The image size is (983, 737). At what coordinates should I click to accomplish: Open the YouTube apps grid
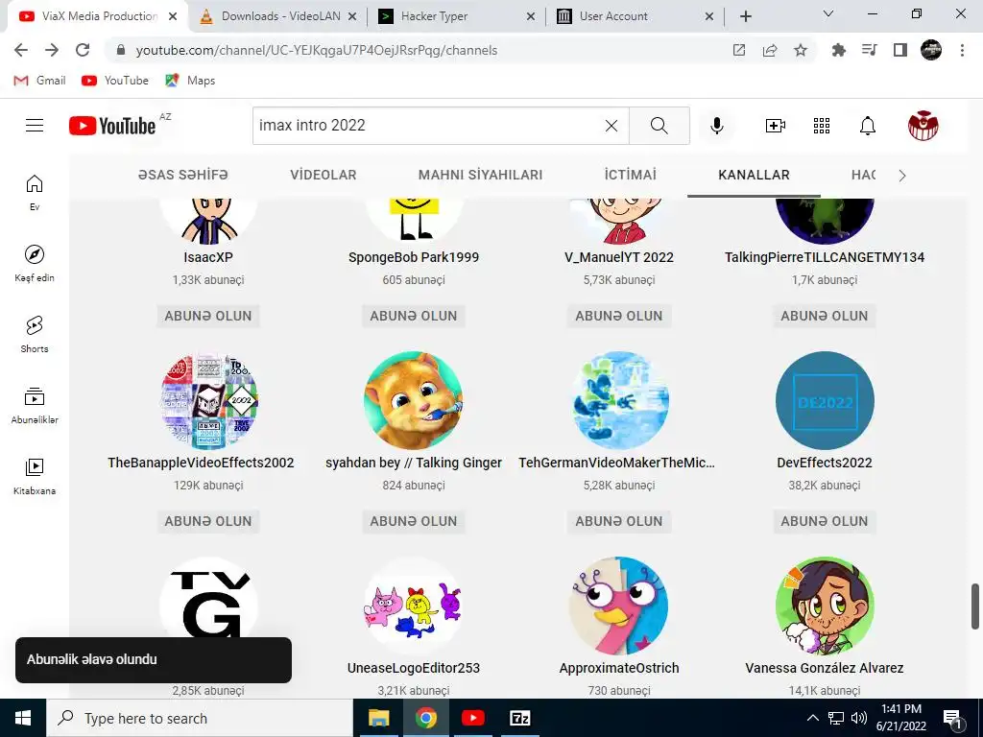[x=822, y=126]
